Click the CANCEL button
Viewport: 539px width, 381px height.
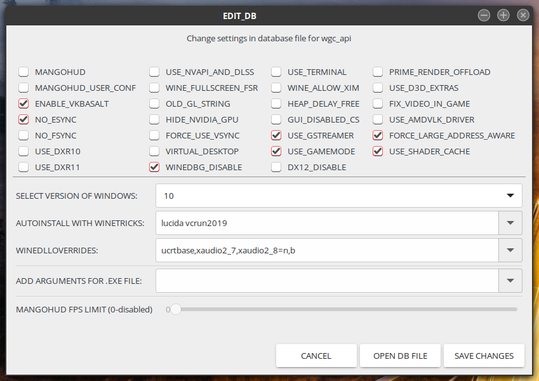tap(316, 356)
